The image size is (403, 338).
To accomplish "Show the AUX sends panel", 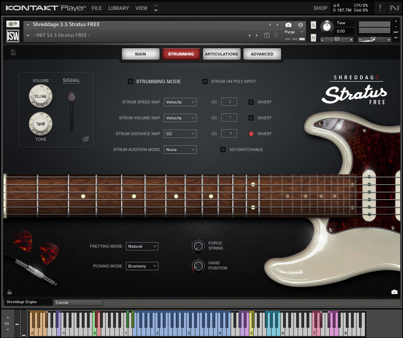I will point(396,32).
